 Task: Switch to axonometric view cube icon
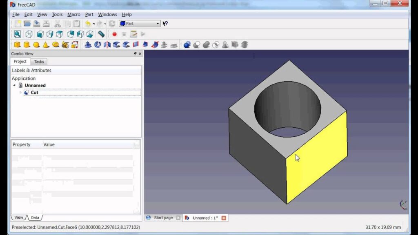29,34
